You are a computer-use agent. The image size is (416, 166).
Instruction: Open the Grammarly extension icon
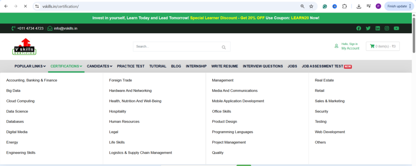[x=325, y=6]
